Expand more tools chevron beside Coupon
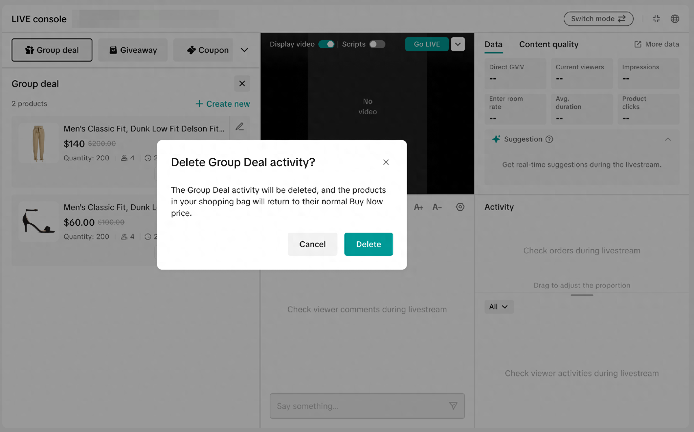 coord(244,50)
